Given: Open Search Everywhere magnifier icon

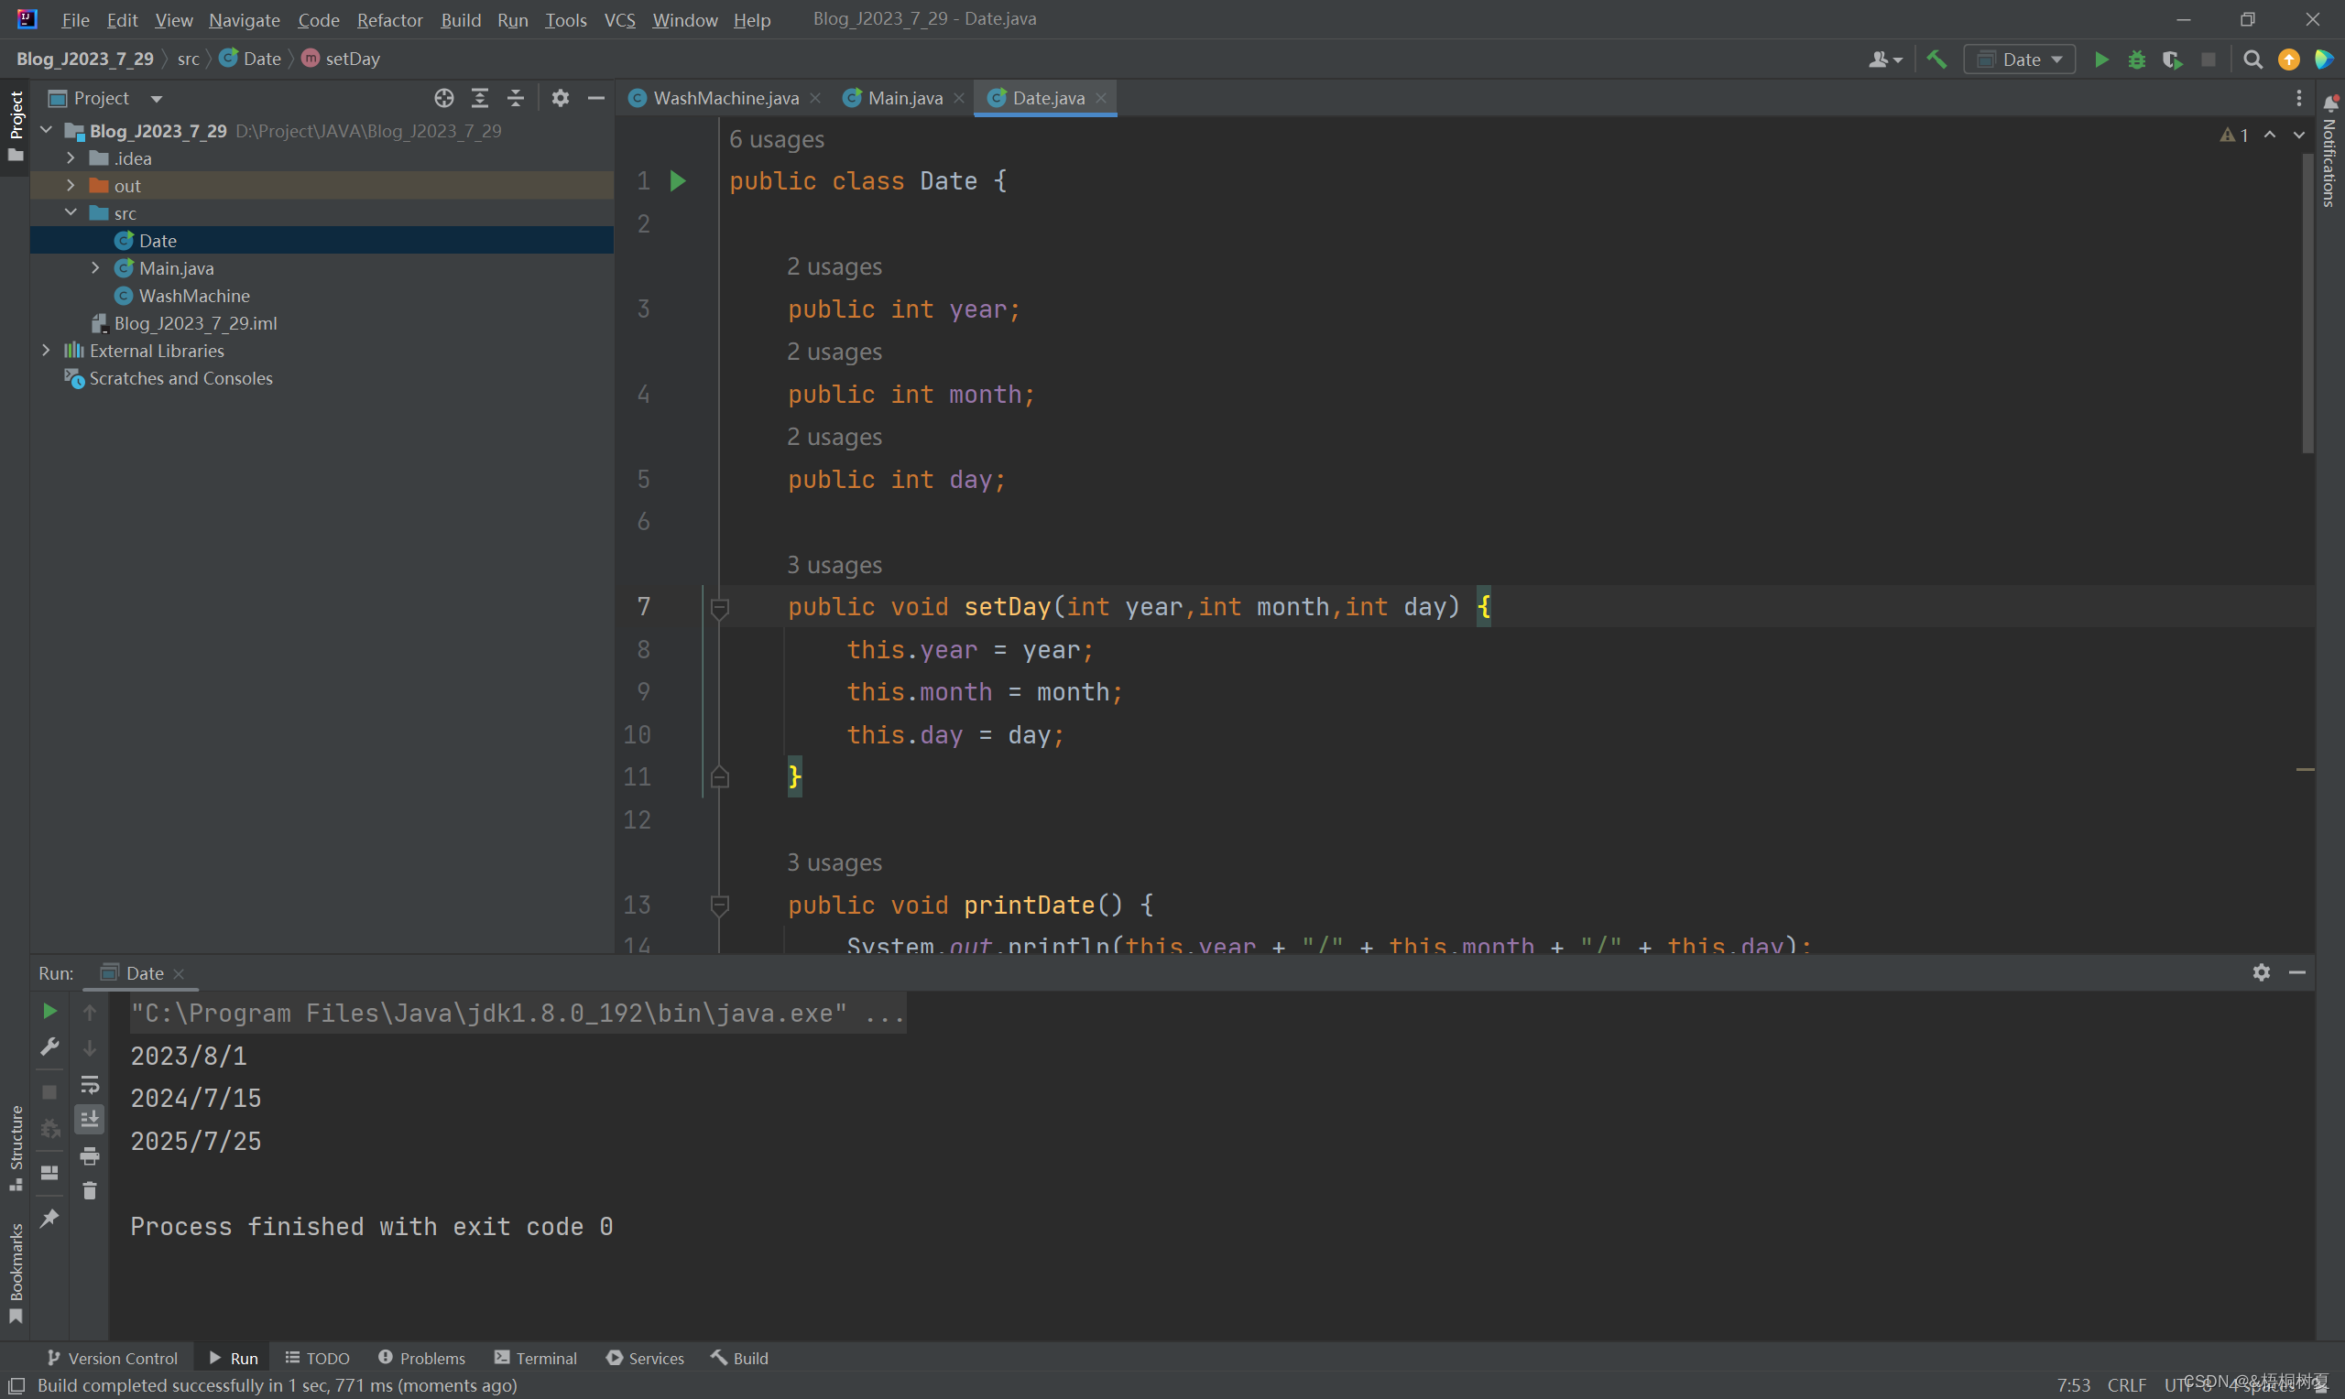Looking at the screenshot, I should point(2252,60).
